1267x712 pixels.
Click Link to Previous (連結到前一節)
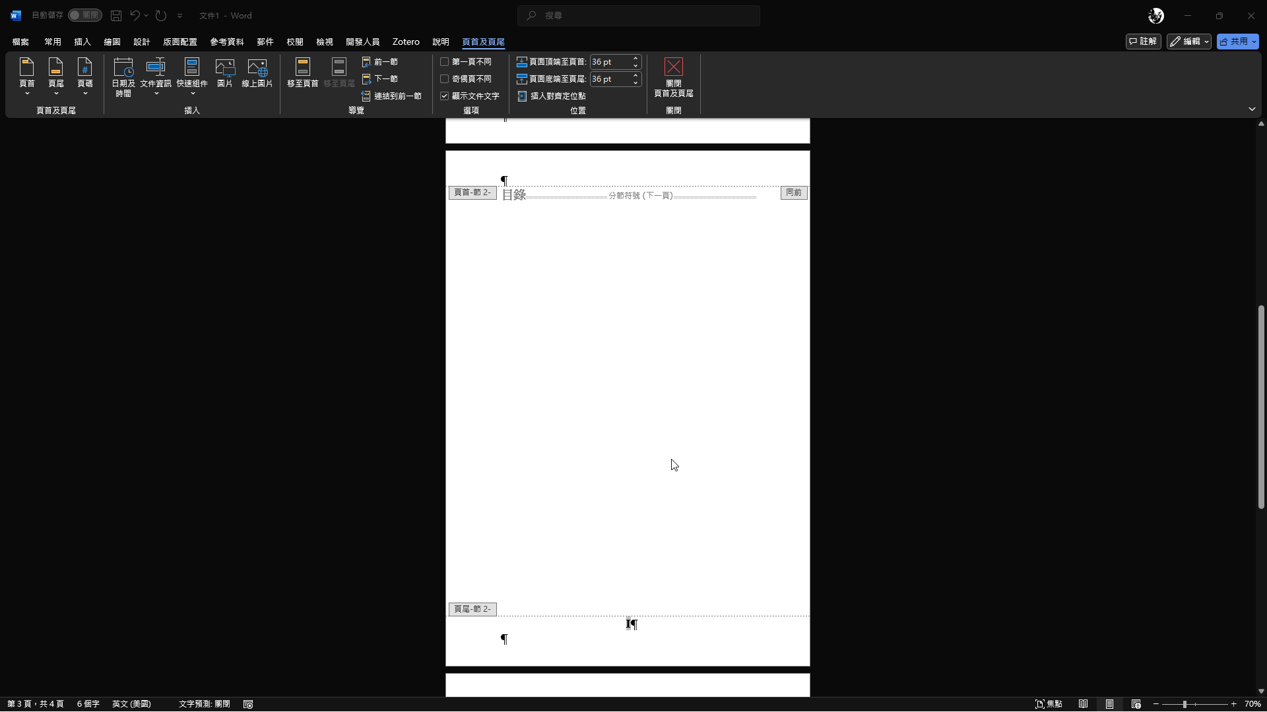point(391,96)
